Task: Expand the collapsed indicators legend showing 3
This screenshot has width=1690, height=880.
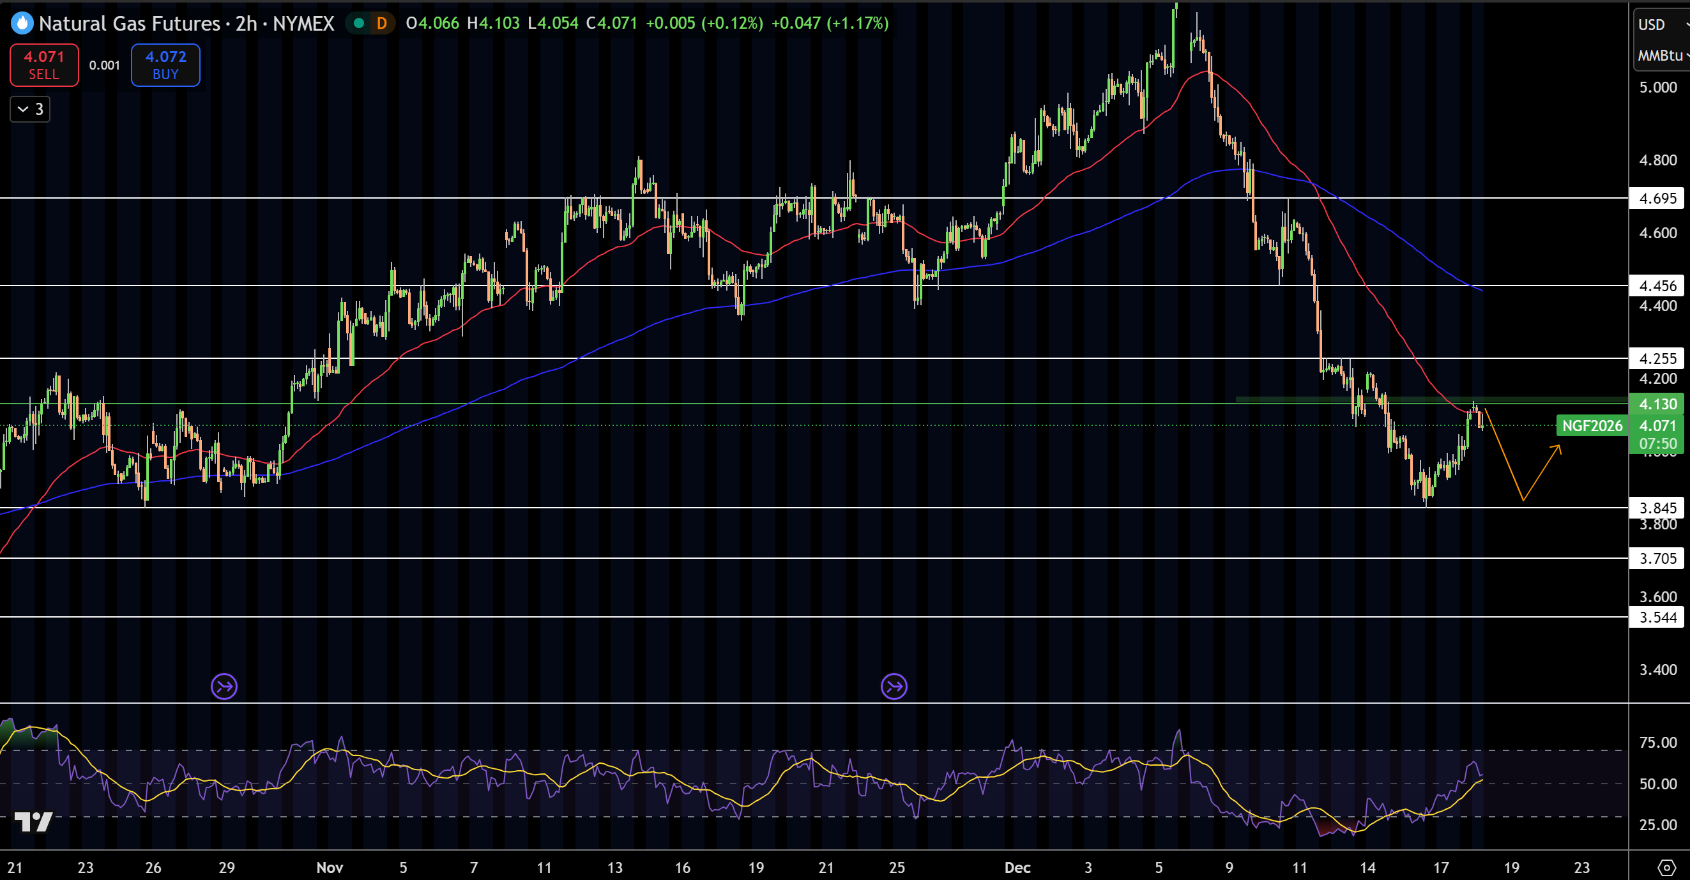Action: pyautogui.click(x=30, y=109)
